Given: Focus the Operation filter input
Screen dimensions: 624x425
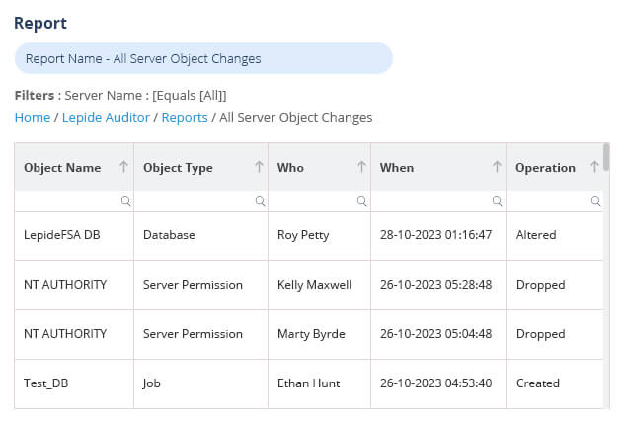Looking at the screenshot, I should (555, 201).
